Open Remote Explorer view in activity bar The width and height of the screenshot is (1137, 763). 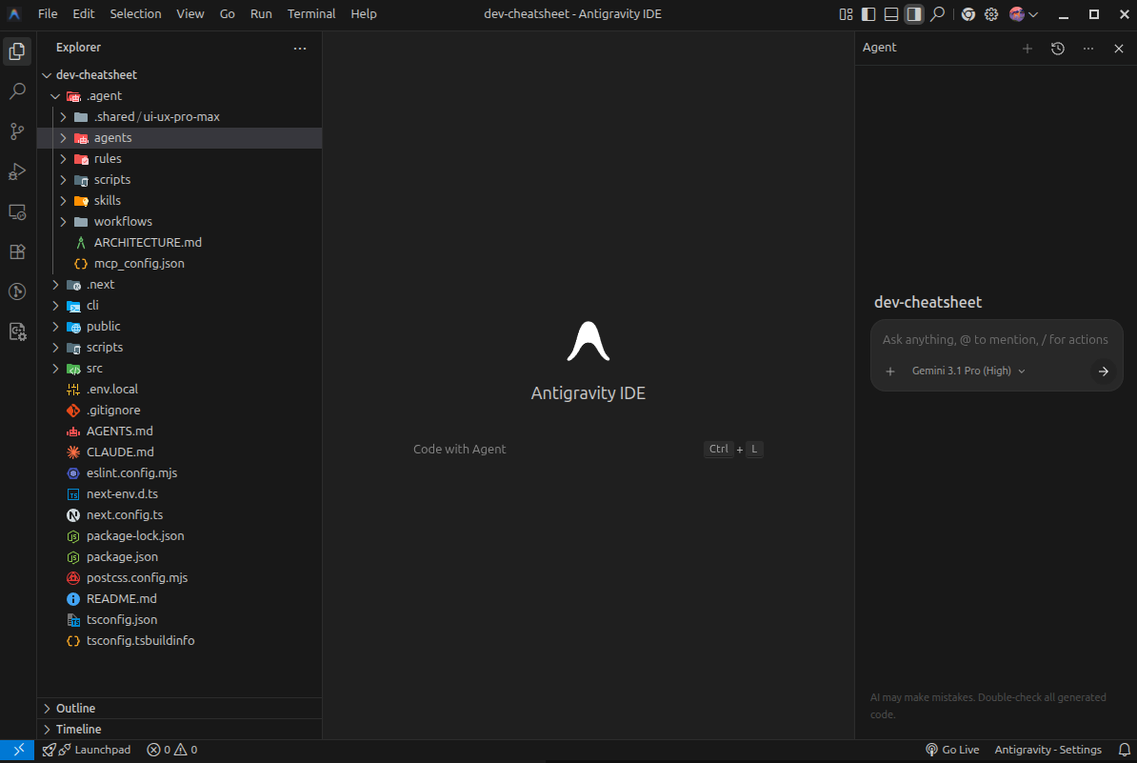tap(17, 211)
